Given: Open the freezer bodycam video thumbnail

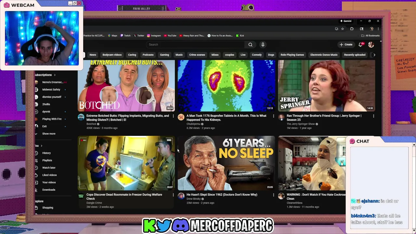Looking at the screenshot, I should point(126,163).
